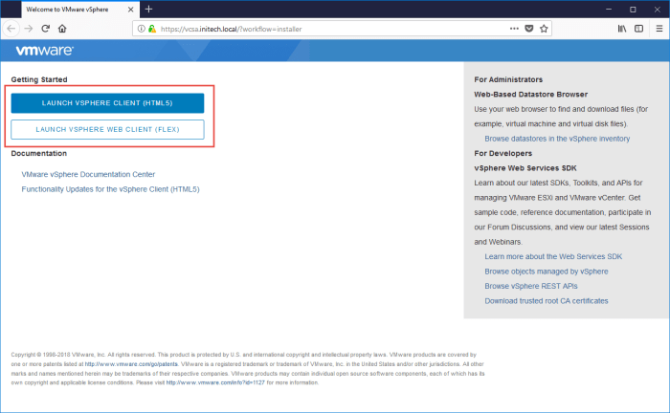Minimize the browser window

[609, 9]
